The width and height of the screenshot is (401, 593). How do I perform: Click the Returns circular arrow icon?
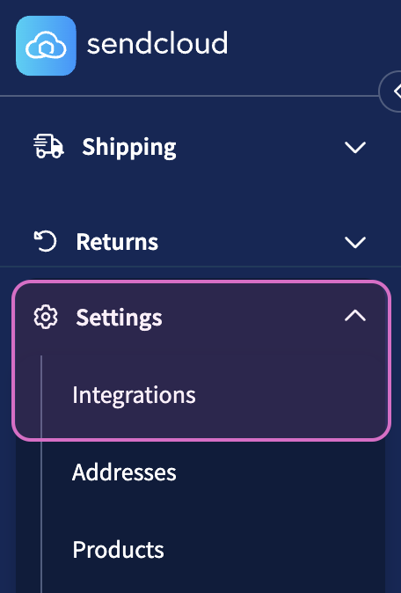[46, 241]
